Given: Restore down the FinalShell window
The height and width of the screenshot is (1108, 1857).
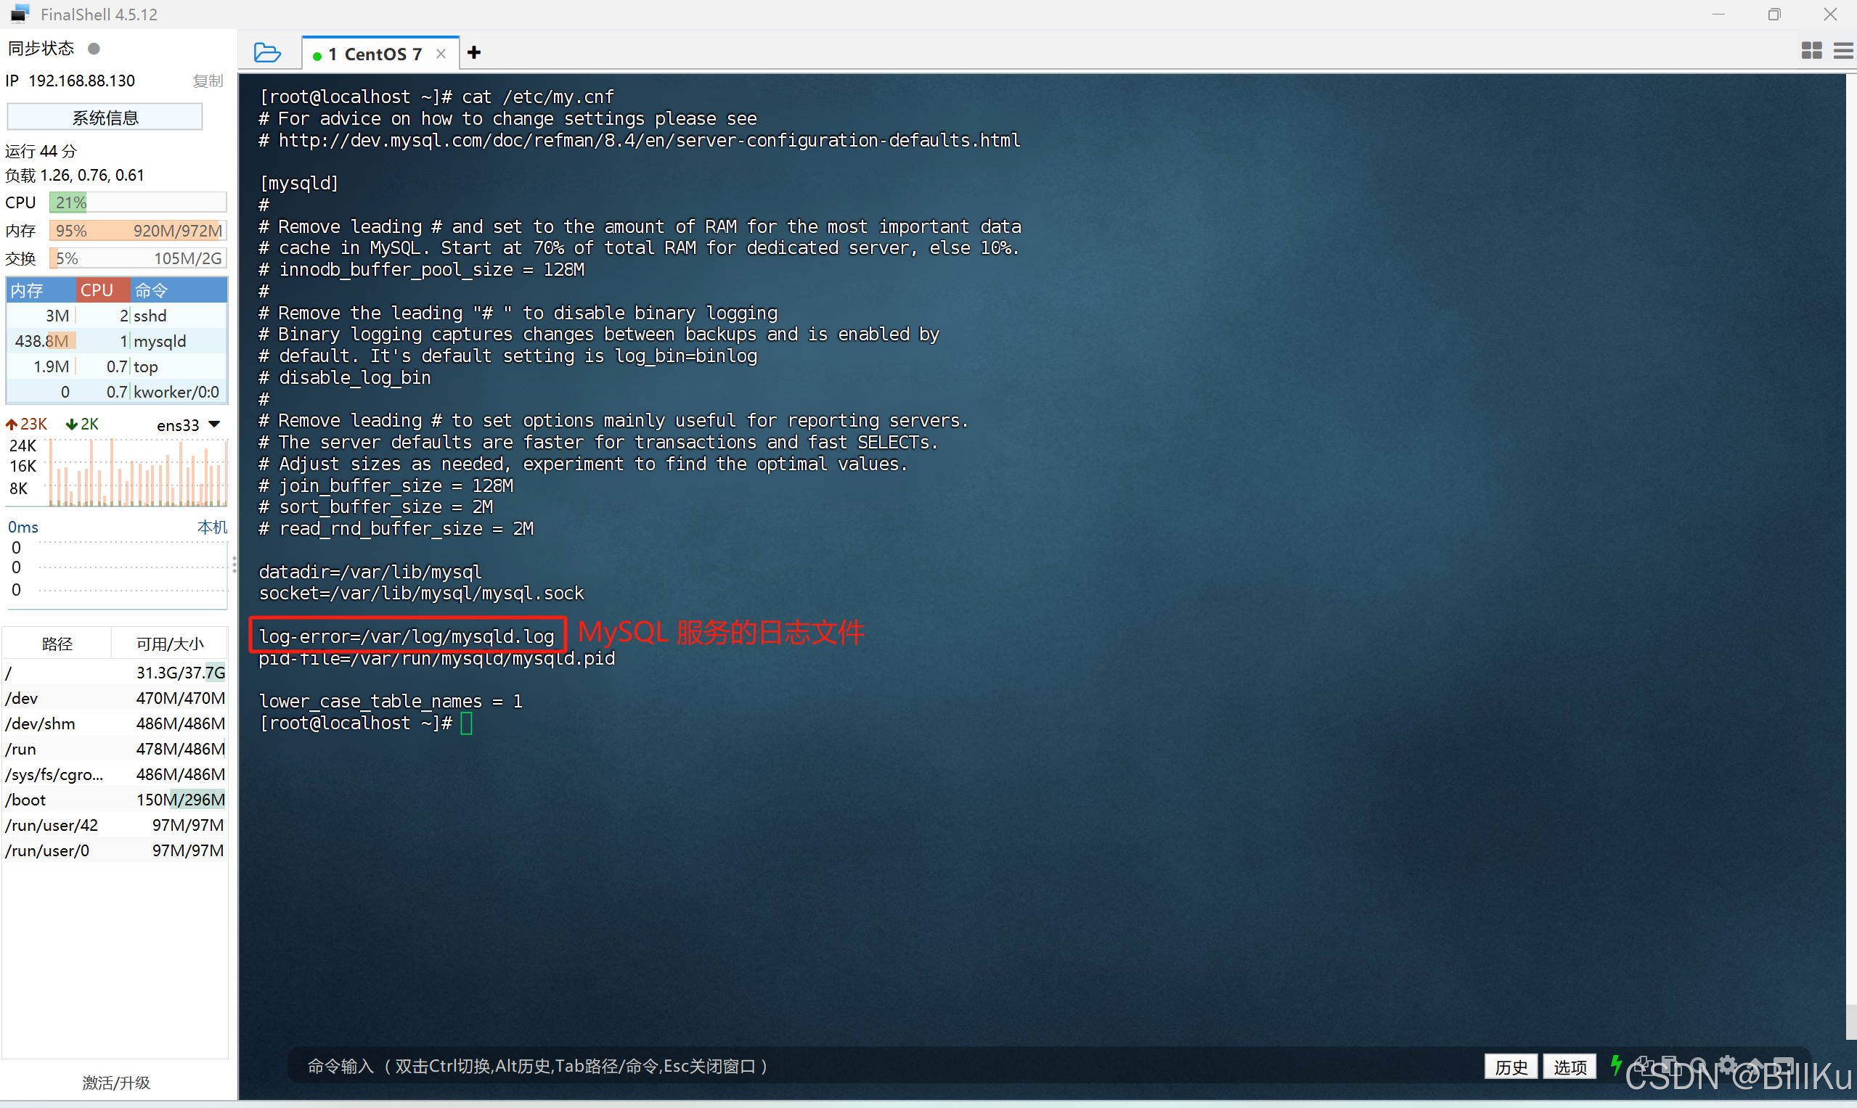Looking at the screenshot, I should pyautogui.click(x=1774, y=15).
